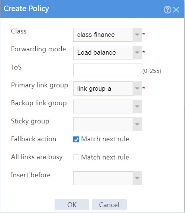The image size is (185, 213).
Task: Open the Sticky group dropdown arrow
Action: tap(137, 124)
